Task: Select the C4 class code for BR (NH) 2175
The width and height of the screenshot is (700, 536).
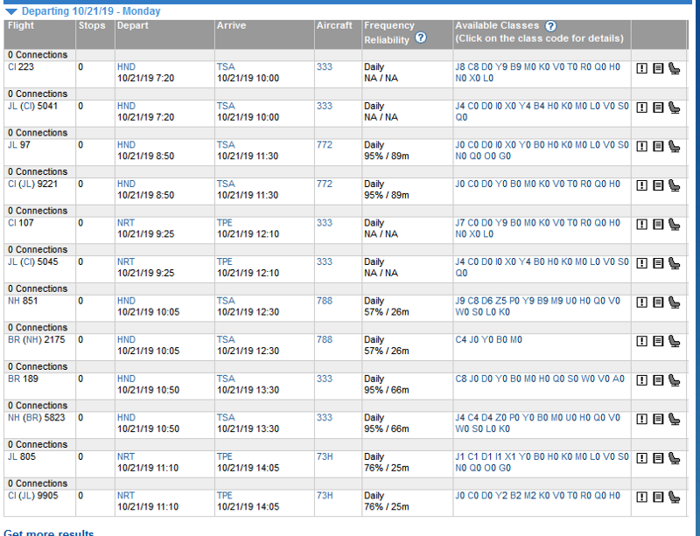Action: [460, 339]
